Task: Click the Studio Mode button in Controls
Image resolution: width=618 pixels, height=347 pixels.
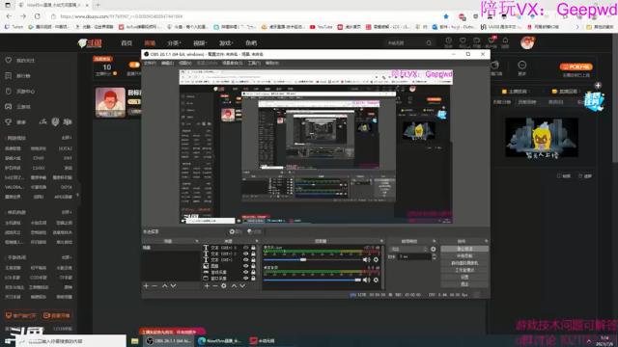Action: [x=464, y=270]
